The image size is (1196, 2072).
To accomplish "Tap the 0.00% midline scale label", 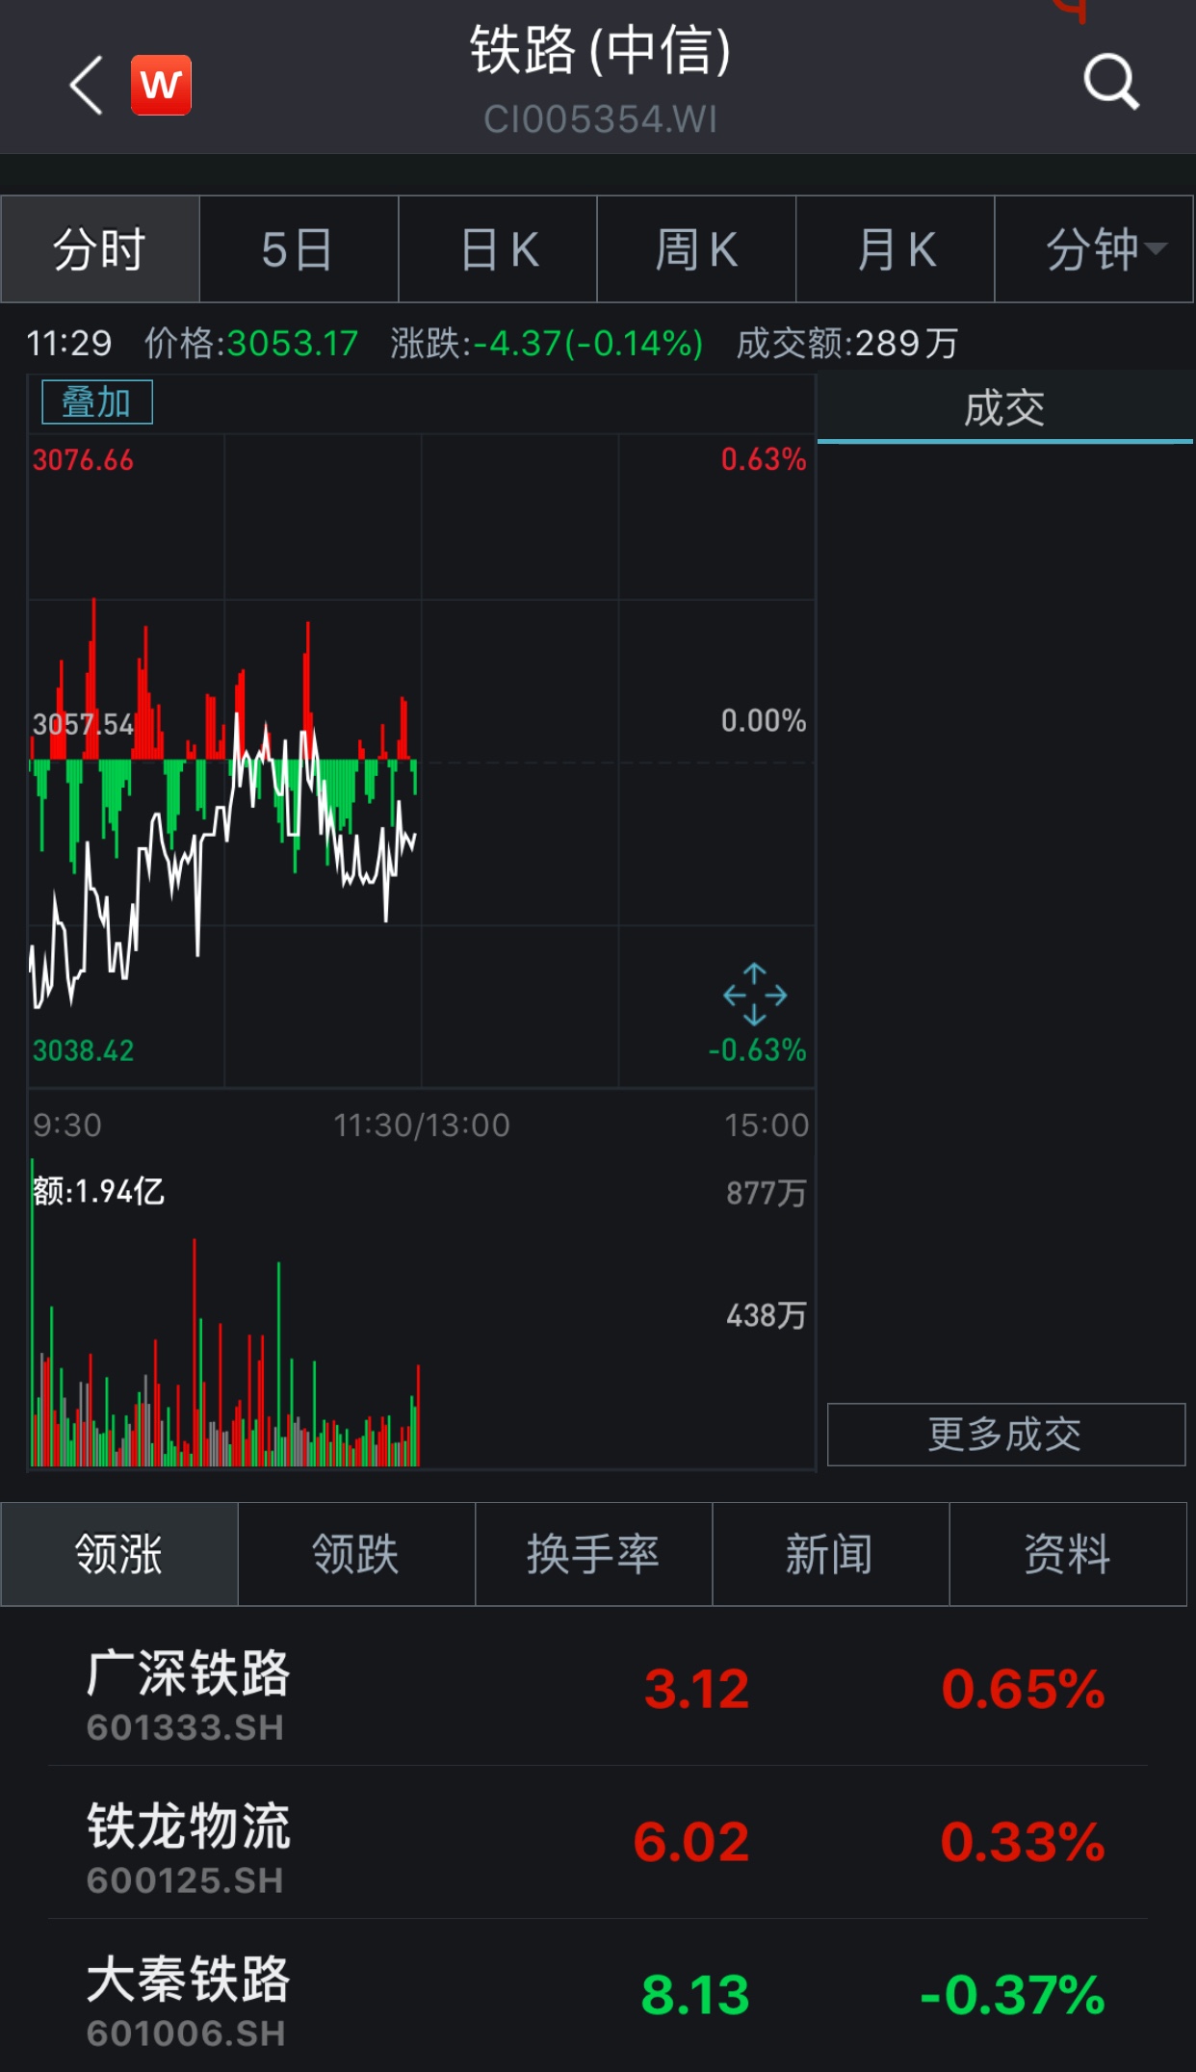I will tap(764, 720).
